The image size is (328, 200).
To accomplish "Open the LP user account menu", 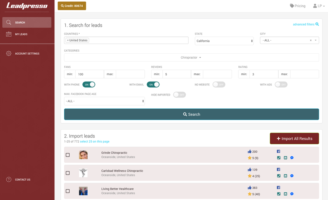I will coord(319,6).
